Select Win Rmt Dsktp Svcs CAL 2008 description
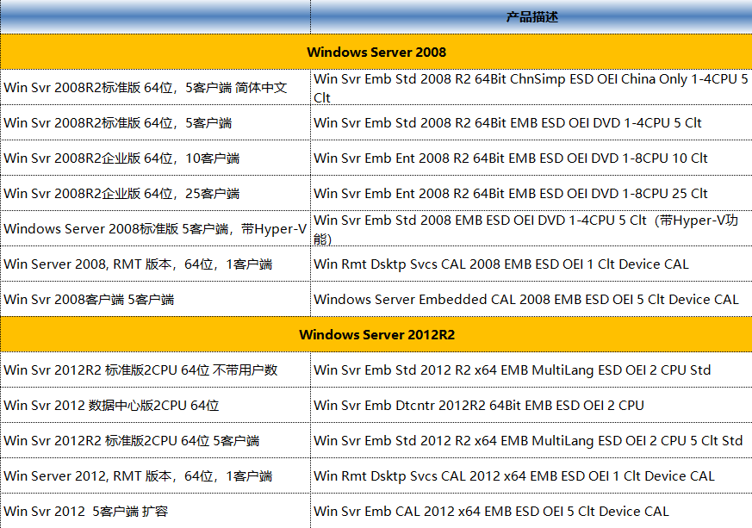This screenshot has width=752, height=528. pos(531,264)
